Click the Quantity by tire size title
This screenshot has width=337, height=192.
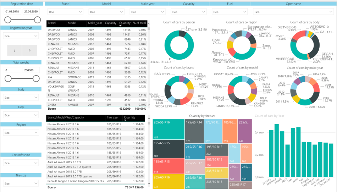(x=202, y=116)
